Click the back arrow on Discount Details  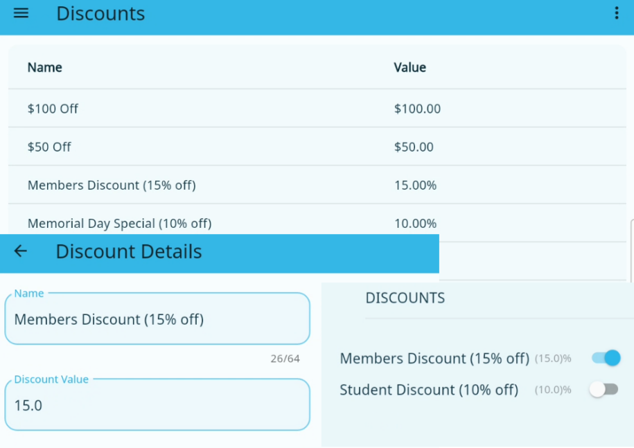coord(19,251)
